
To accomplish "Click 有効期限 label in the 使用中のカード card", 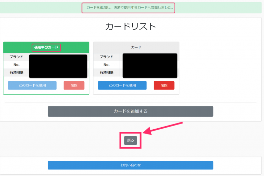I will tap(16, 72).
